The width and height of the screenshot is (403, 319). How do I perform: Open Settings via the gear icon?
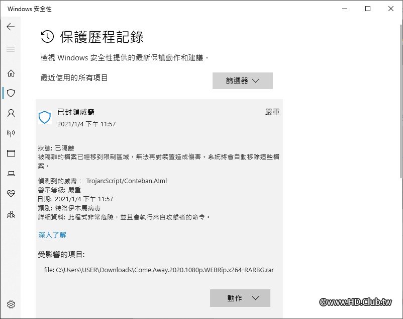(x=11, y=304)
